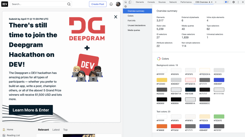Click Learn More & Enter button
245x137 pixels.
pyautogui.click(x=31, y=110)
